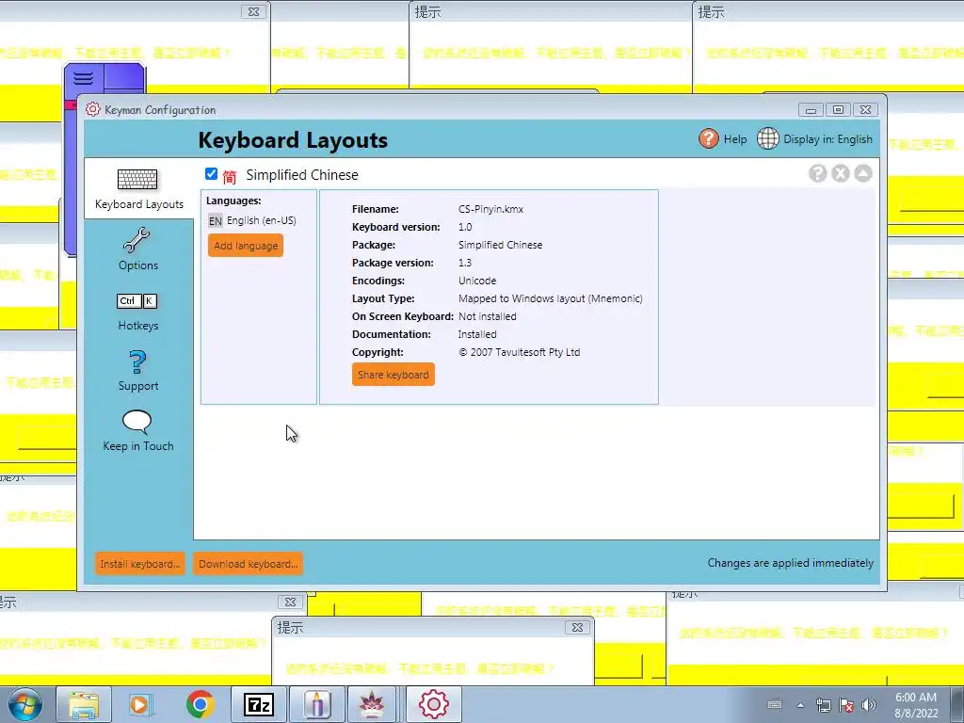This screenshot has height=723, width=964.
Task: Click the Download keyboard... button
Action: pyautogui.click(x=248, y=564)
